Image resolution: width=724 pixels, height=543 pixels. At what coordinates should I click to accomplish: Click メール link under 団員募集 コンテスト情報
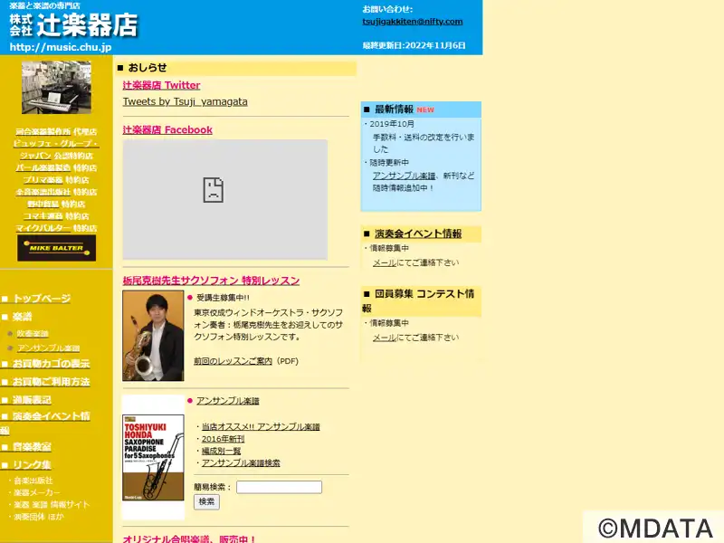pos(385,338)
